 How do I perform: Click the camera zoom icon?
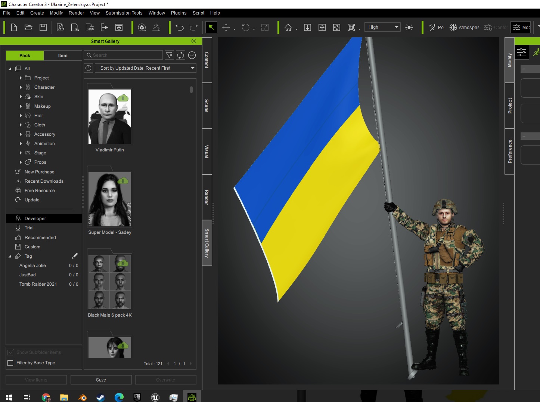[x=307, y=27]
